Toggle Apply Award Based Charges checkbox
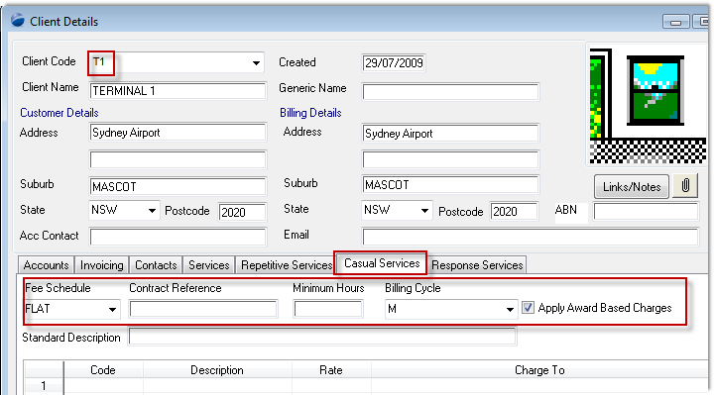 [x=528, y=308]
